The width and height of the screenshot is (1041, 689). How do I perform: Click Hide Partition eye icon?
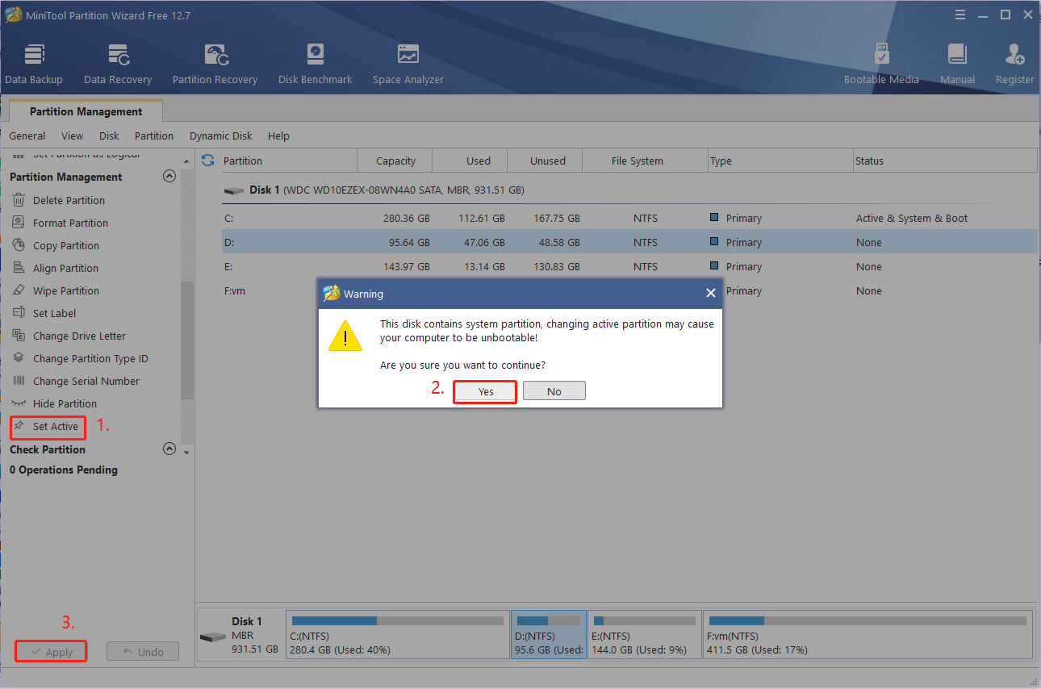[19, 403]
